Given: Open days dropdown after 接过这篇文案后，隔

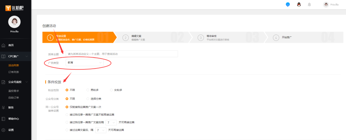Looking at the screenshot, I should pos(101,130).
